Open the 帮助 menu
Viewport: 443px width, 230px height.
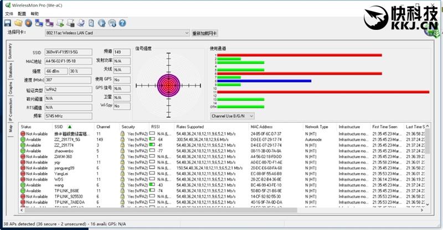34,14
